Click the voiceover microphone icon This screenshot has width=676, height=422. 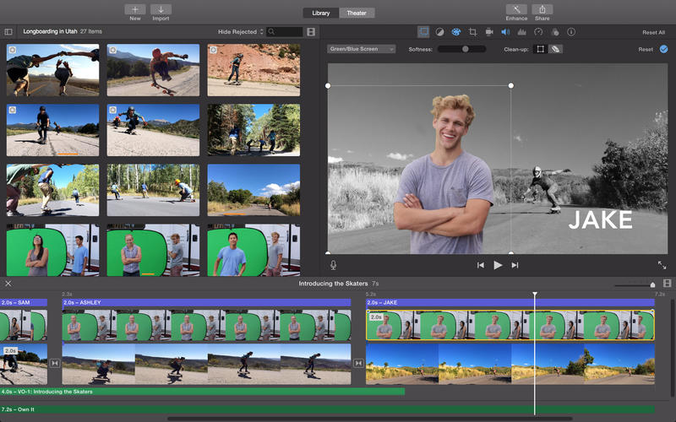[334, 265]
